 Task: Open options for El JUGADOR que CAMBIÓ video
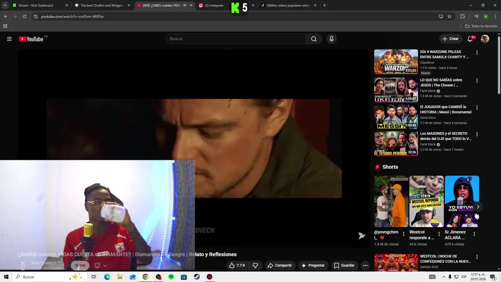477,107
